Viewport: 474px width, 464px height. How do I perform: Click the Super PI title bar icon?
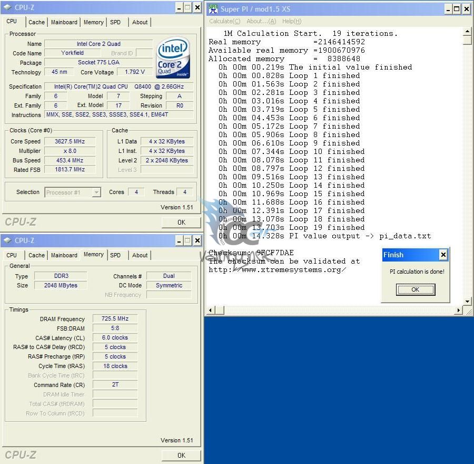tap(213, 9)
